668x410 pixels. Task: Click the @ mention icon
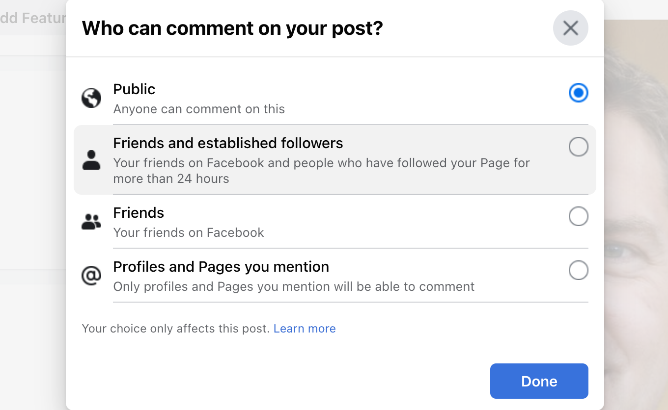pyautogui.click(x=91, y=275)
